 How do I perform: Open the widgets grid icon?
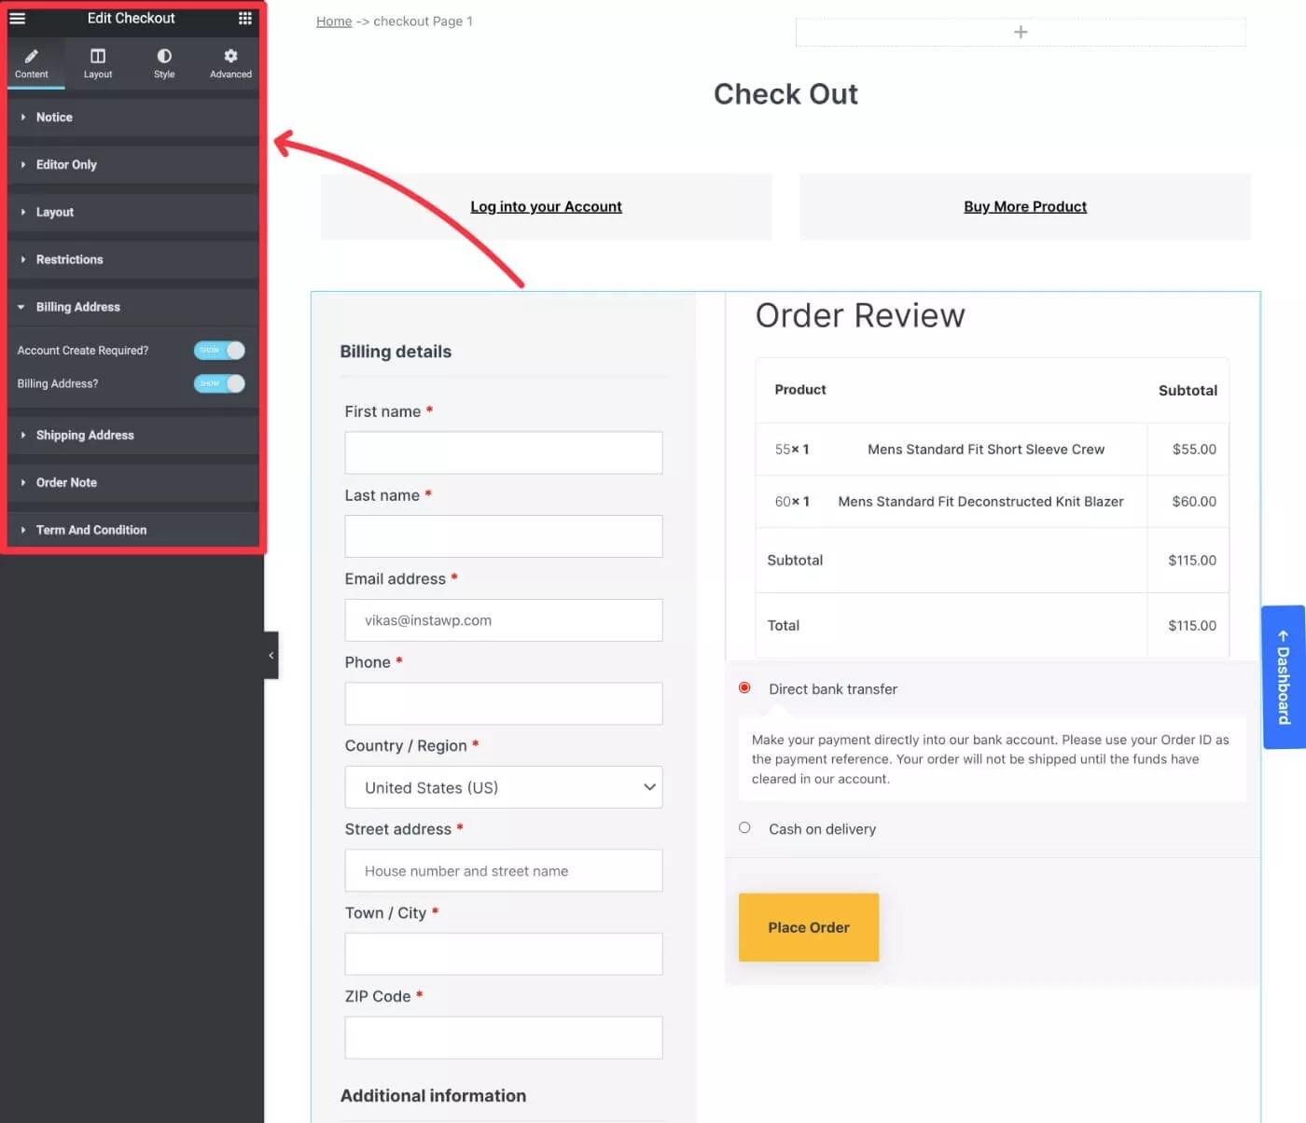coord(245,18)
